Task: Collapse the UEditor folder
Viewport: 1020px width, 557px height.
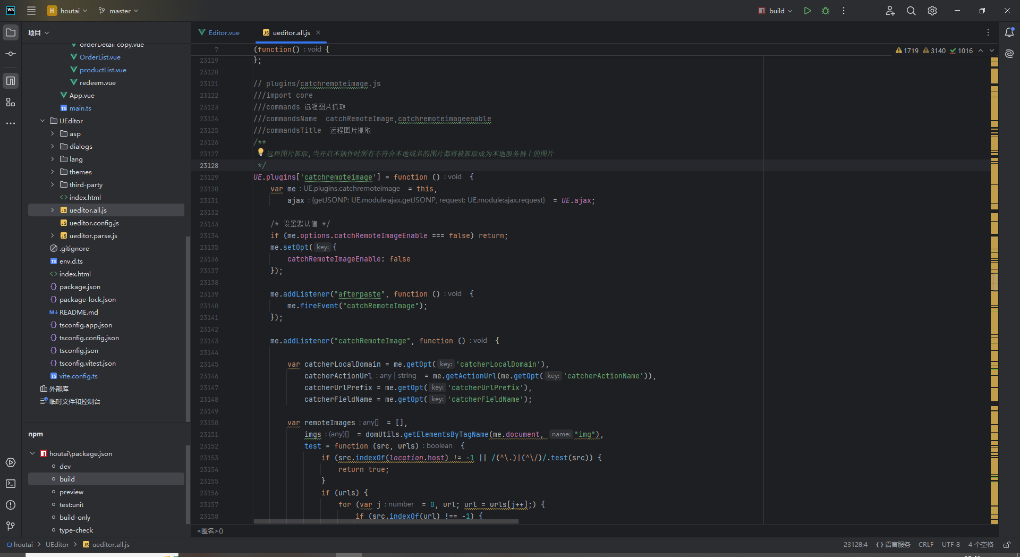Action: point(42,121)
